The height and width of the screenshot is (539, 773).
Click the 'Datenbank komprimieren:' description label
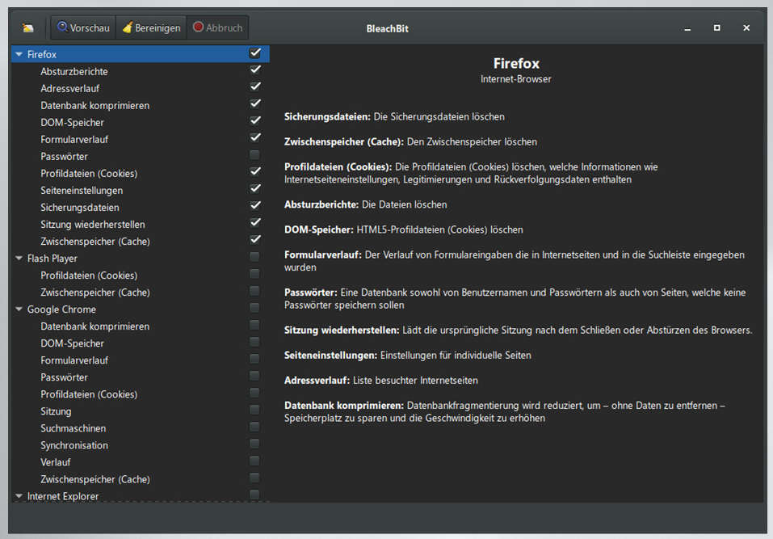[x=344, y=406]
